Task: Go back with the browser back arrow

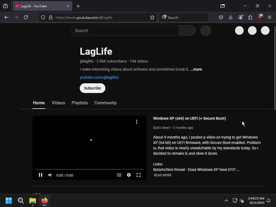Action: pos(6,18)
